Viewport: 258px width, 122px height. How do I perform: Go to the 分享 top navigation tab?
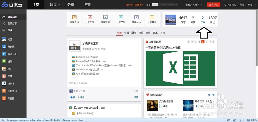[71, 5]
